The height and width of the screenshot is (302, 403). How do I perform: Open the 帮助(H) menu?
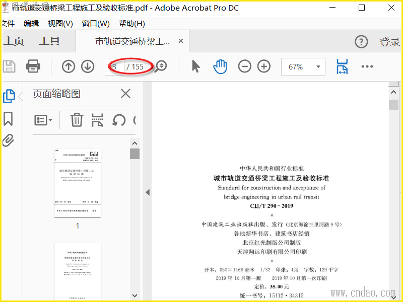(132, 24)
